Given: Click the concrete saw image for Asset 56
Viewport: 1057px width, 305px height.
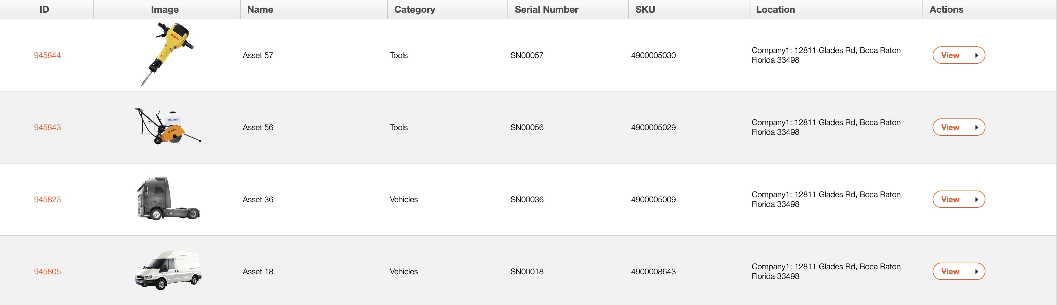Looking at the screenshot, I should [168, 126].
